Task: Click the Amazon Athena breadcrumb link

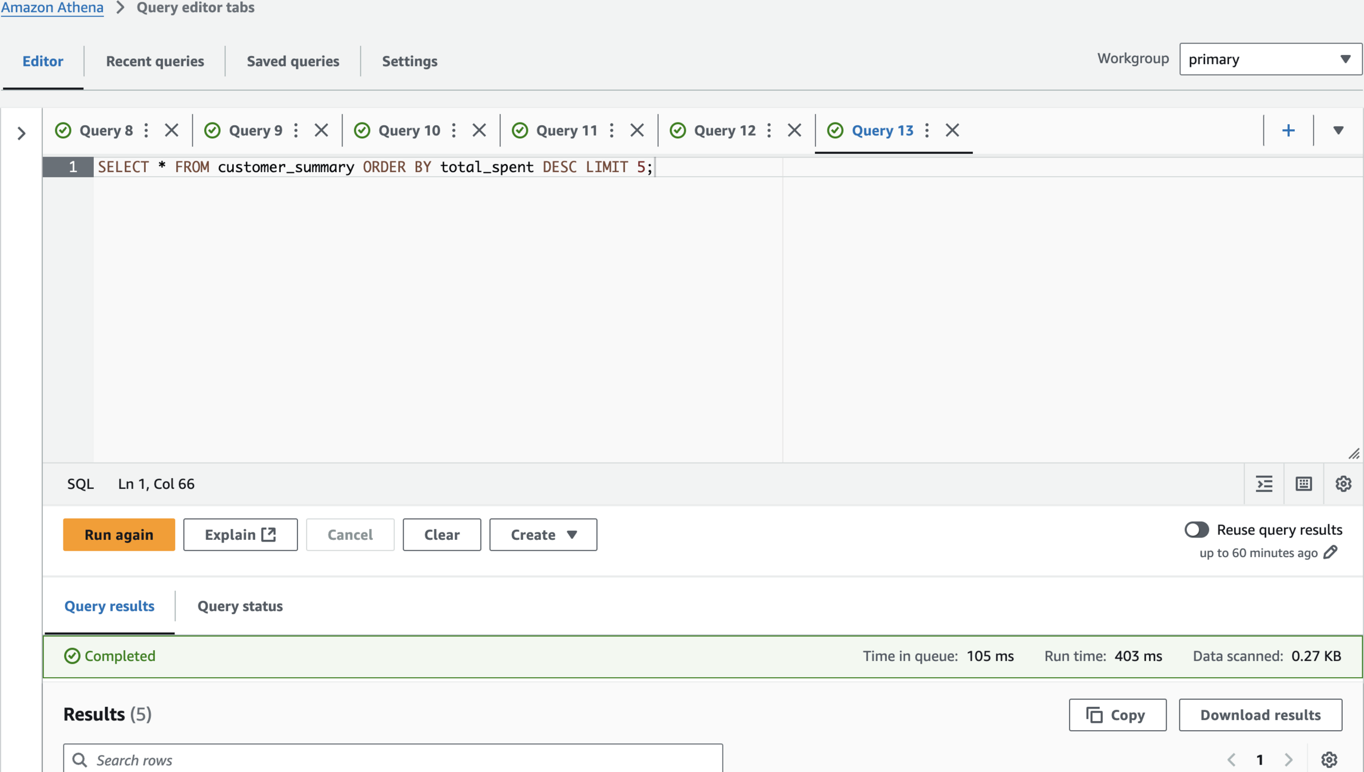Action: click(52, 7)
